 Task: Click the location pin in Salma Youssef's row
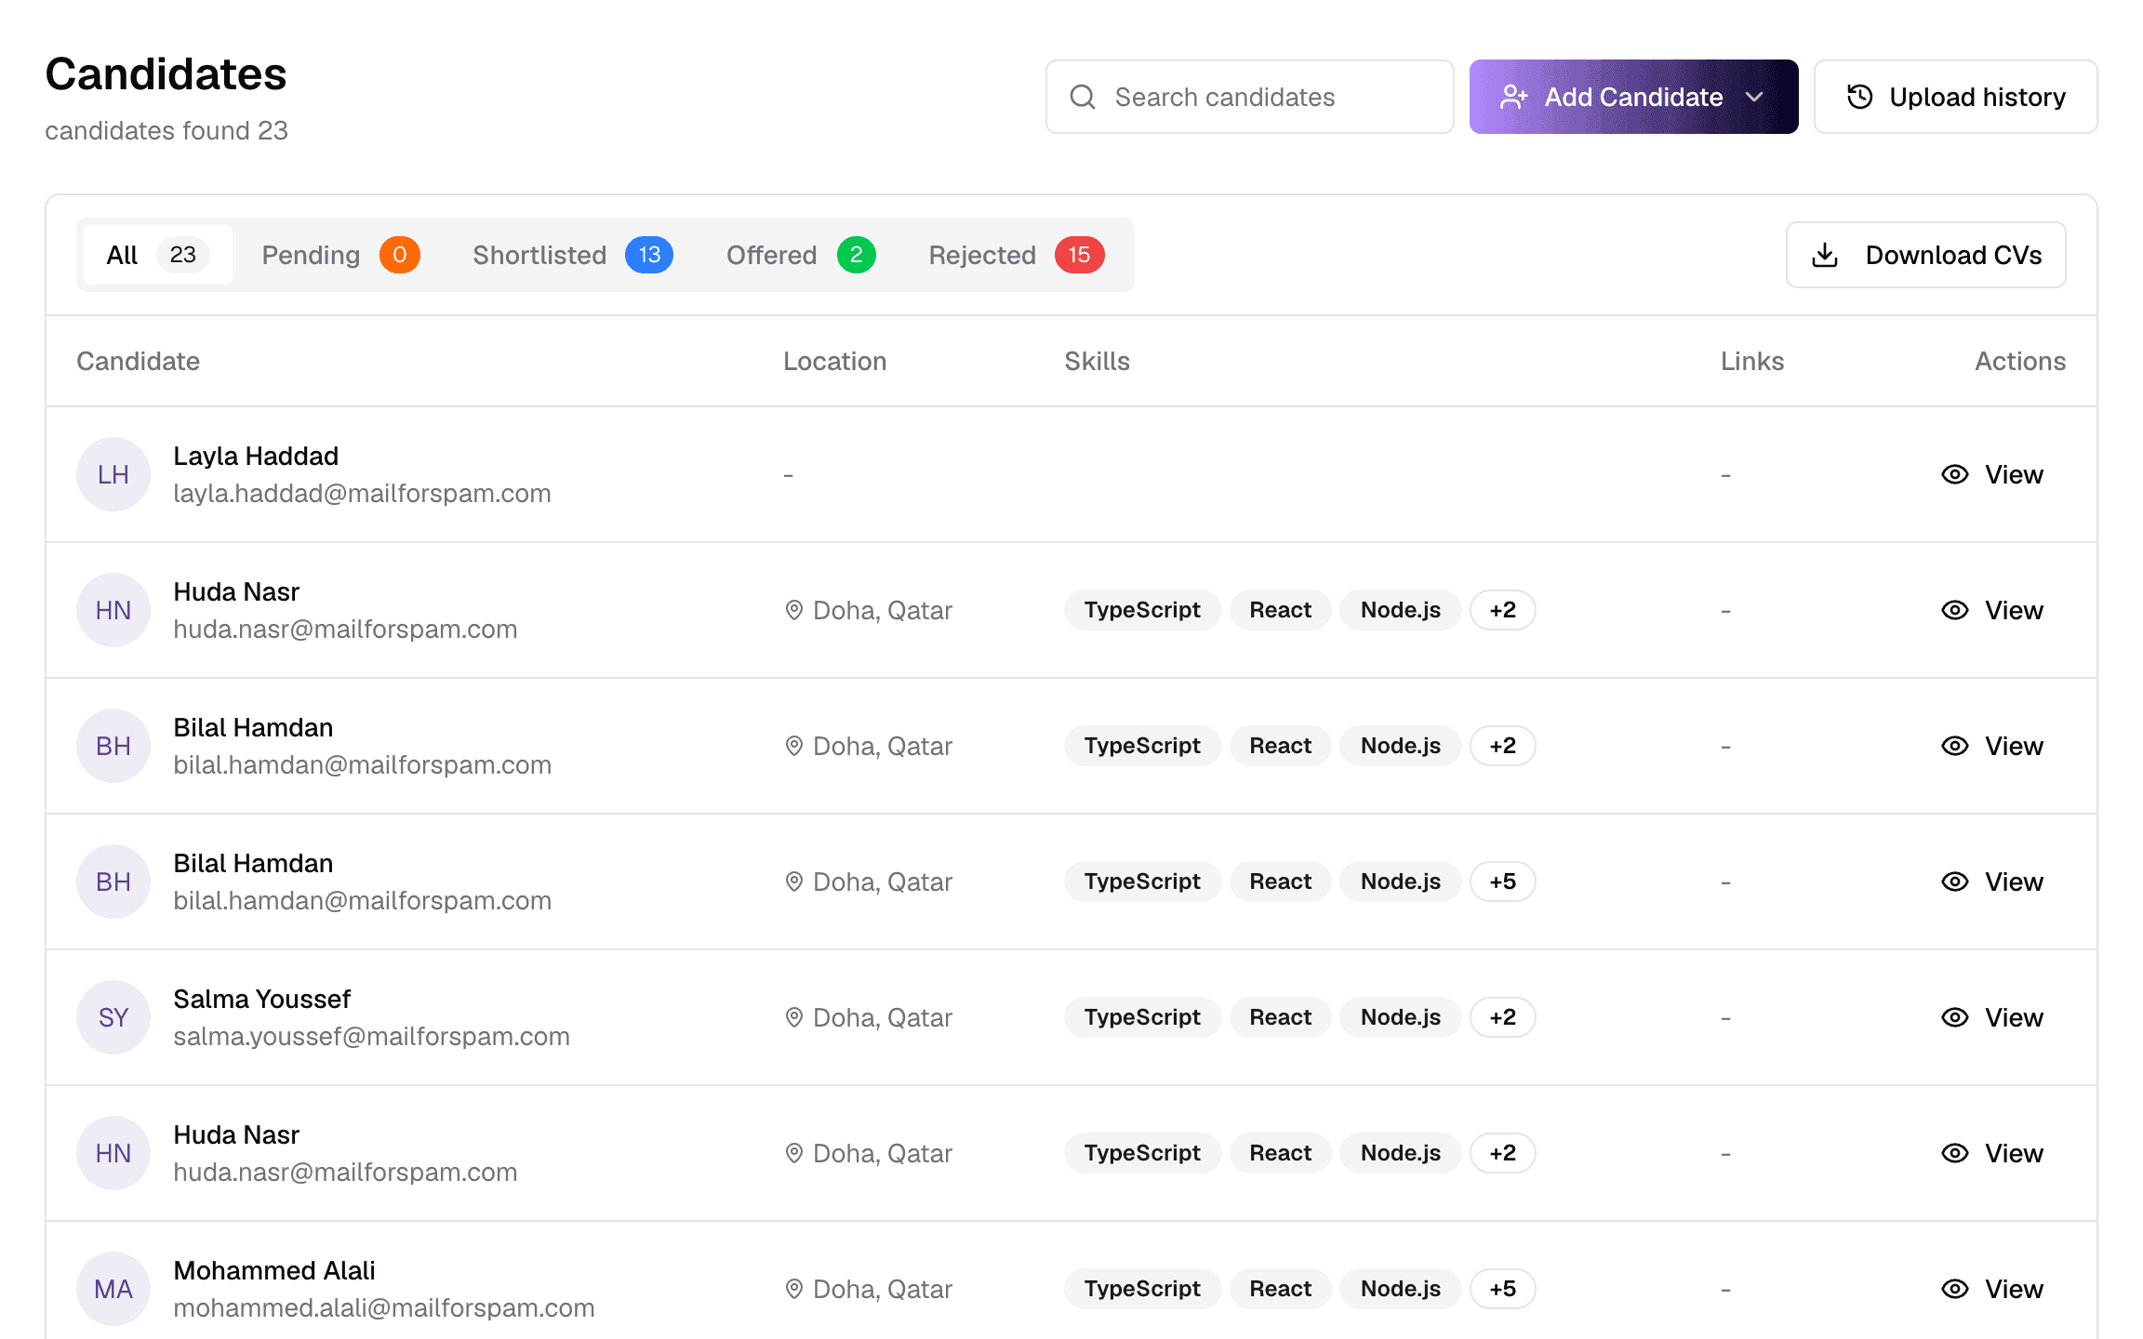point(793,1017)
